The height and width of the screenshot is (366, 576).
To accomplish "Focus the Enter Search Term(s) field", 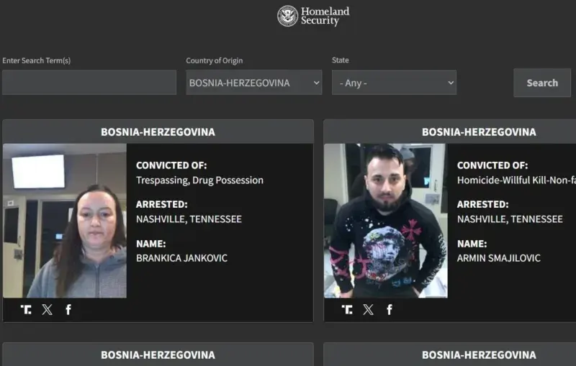I will pyautogui.click(x=89, y=83).
